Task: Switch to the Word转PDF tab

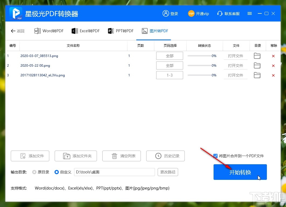Action: [x=49, y=31]
